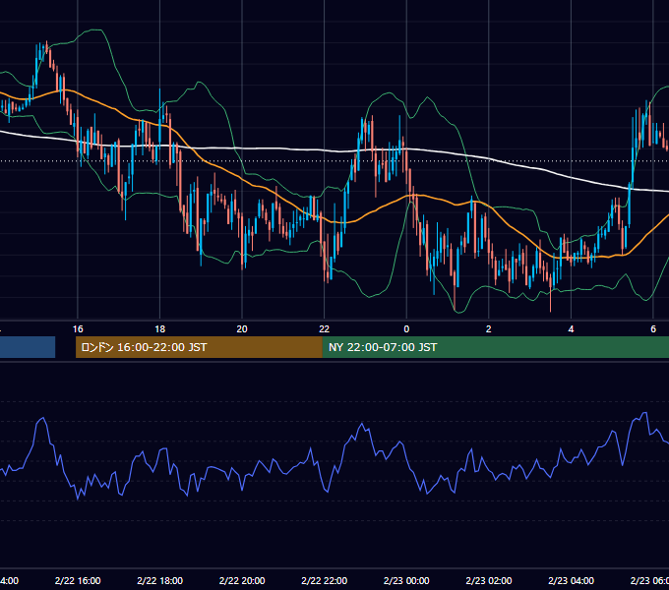This screenshot has width=669, height=590.
Task: Click the hour label 0 on price chart axis
Action: (406, 329)
